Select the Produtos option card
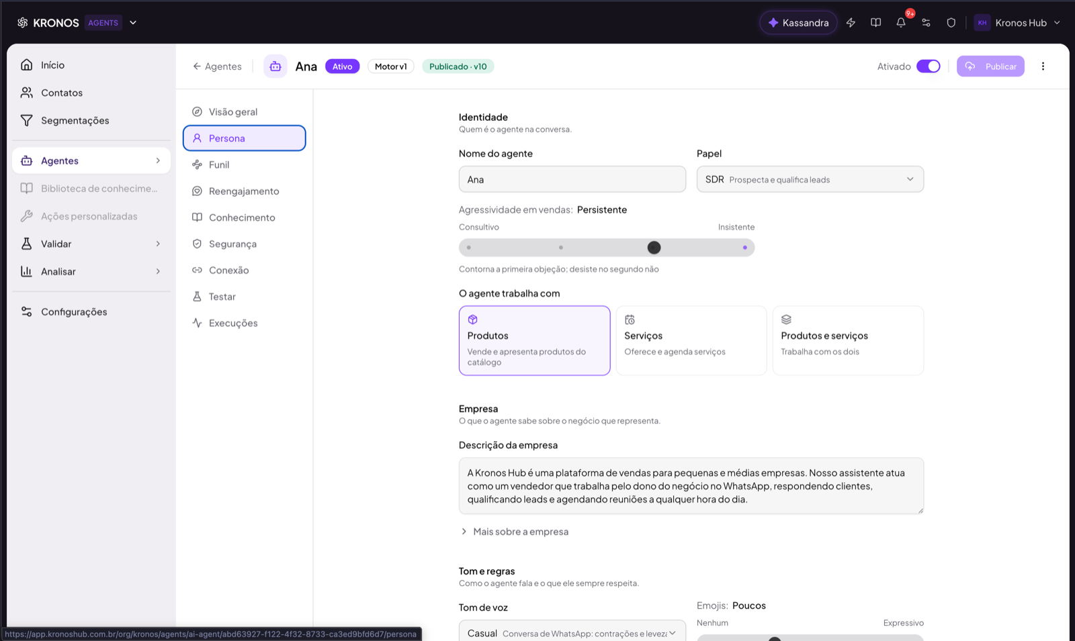Screen dimensions: 1075x641 click(x=534, y=340)
